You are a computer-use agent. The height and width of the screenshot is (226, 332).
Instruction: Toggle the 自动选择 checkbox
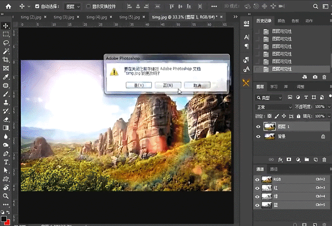37,6
